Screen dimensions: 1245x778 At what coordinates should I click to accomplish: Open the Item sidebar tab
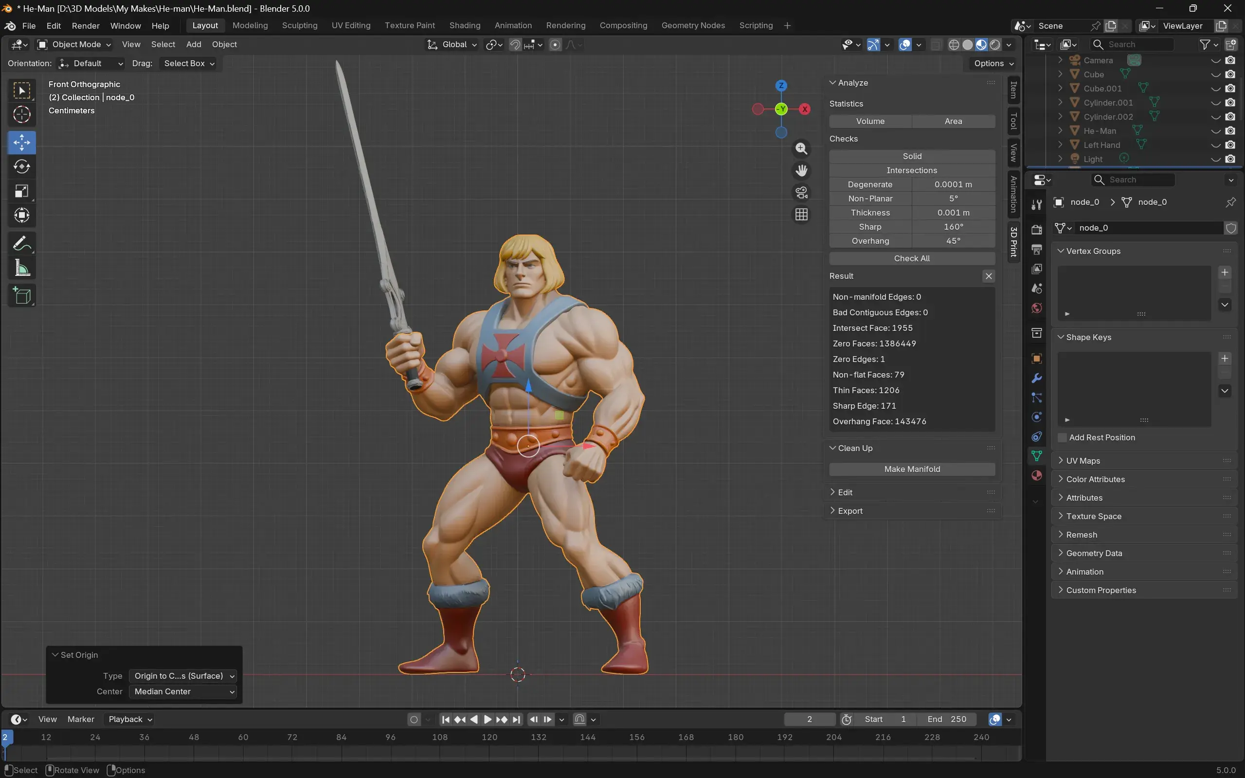tap(1013, 90)
